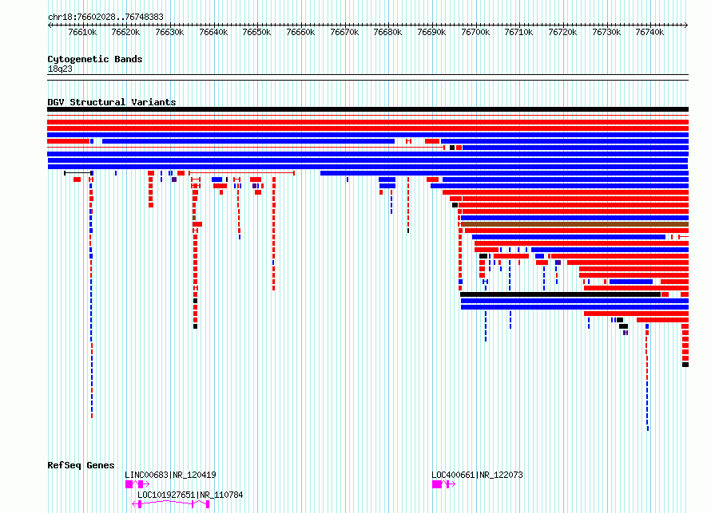Select the thin red capped variant line spanning 76640k–76660k

pyautogui.click(x=242, y=173)
